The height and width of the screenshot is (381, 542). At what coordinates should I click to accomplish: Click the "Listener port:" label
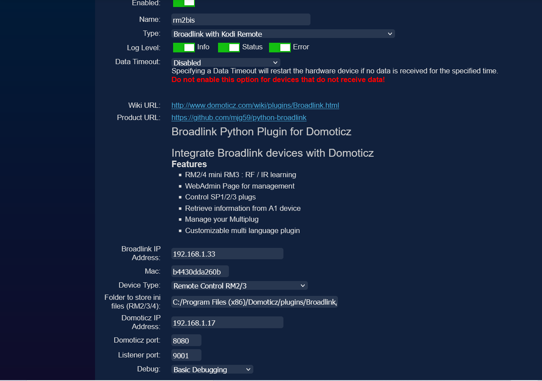(x=139, y=355)
